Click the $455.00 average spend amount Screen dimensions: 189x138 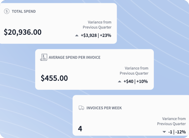[54, 78]
